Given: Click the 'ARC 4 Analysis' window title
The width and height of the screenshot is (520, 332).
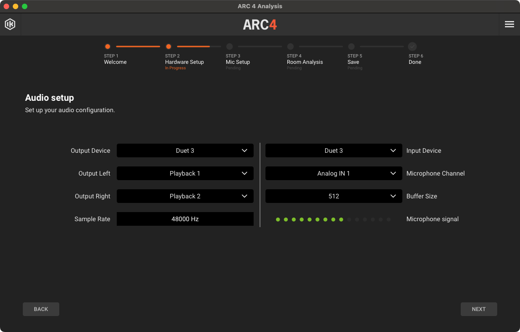Looking at the screenshot, I should point(260,6).
